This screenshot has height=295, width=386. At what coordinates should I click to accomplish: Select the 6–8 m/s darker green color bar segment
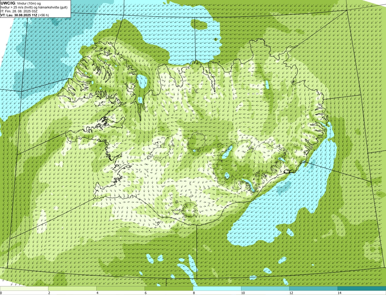169,288
